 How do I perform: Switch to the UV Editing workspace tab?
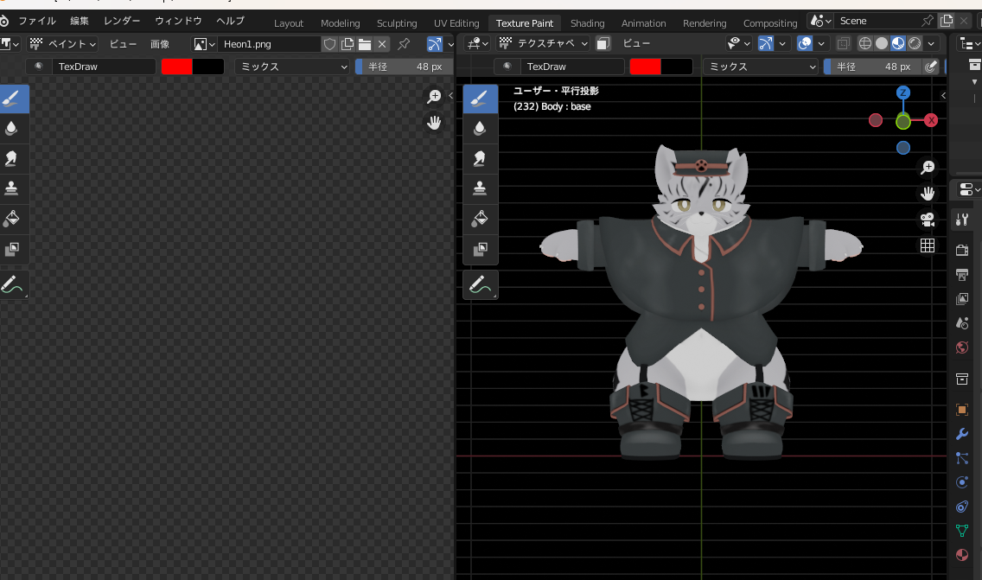click(456, 23)
